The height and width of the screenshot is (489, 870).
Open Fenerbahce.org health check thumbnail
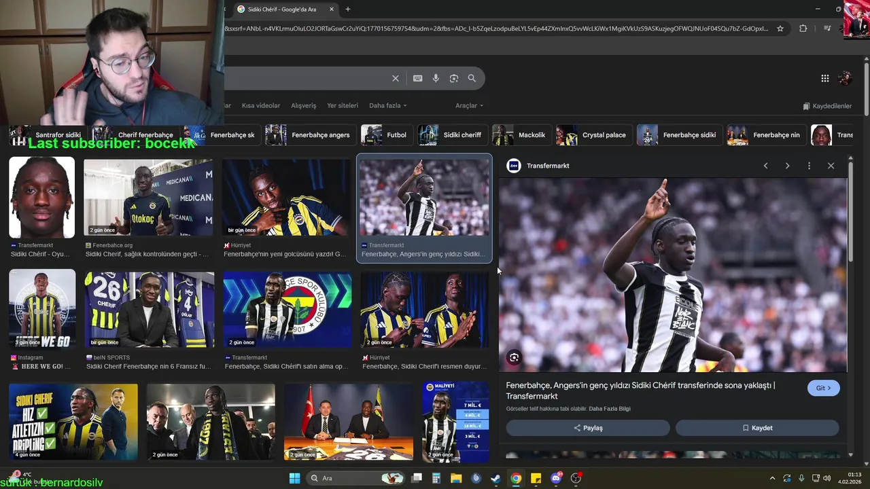click(x=148, y=198)
